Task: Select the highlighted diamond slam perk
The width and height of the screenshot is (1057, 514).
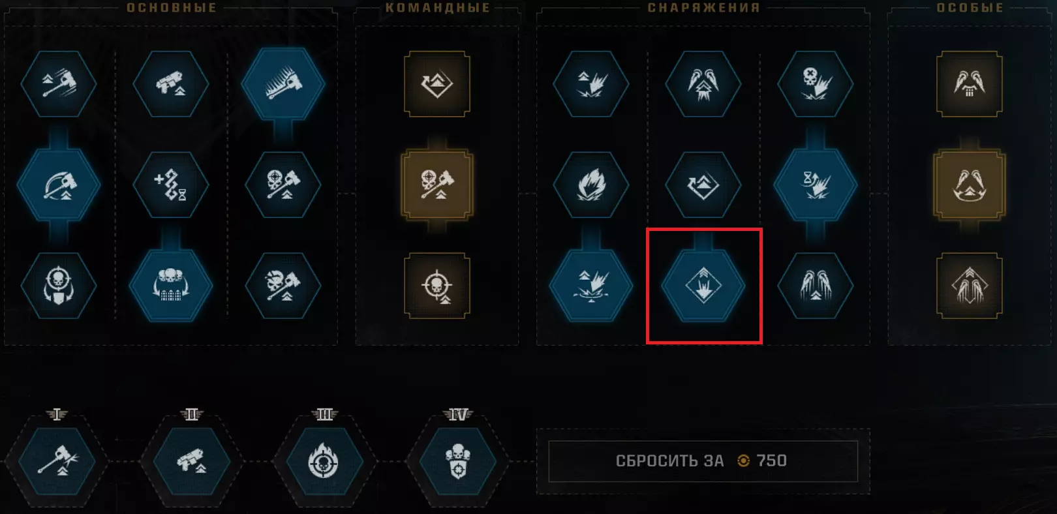Action: 703,286
